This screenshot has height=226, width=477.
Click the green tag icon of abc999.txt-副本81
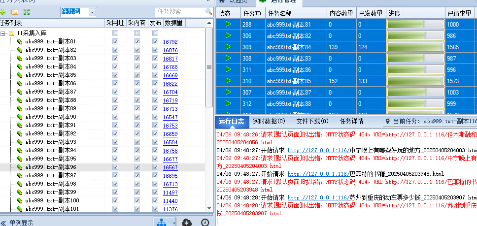(x=20, y=42)
